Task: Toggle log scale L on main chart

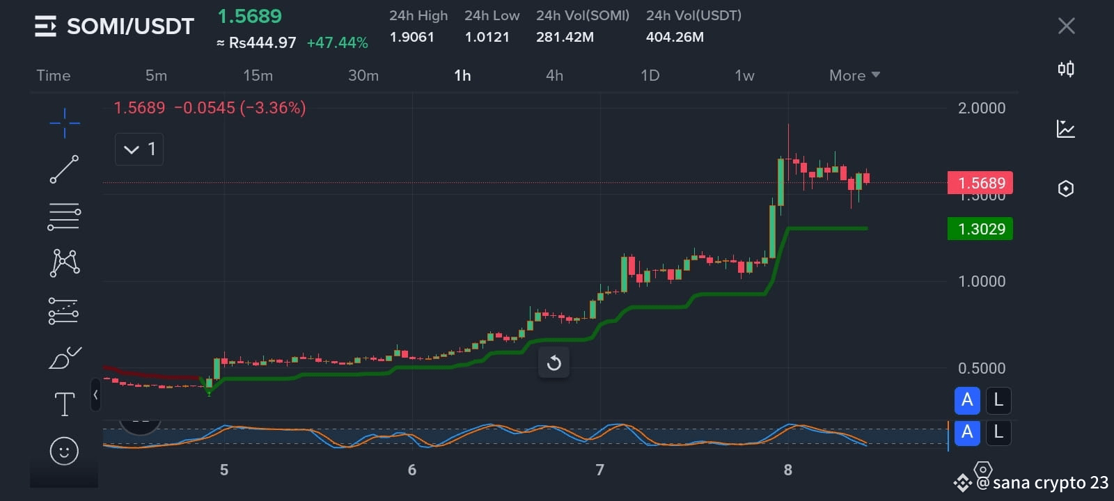Action: click(998, 400)
